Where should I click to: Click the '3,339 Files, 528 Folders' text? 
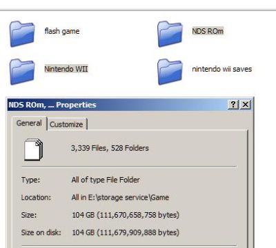click(110, 148)
